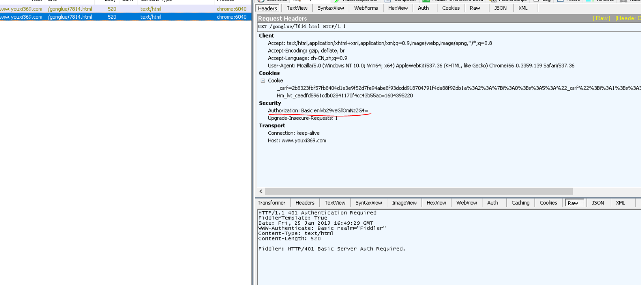Click the horizontal scrollbar thumb under request headers

[x=419, y=191]
